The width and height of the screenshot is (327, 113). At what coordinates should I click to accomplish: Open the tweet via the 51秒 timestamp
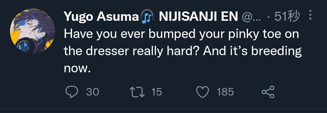[287, 16]
